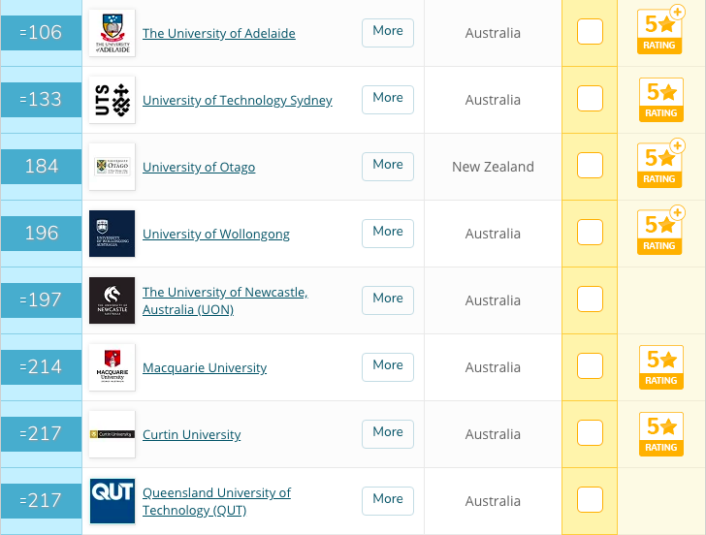706x535 pixels.
Task: Expand More details for University of Technology Sydney
Action: pos(388,100)
